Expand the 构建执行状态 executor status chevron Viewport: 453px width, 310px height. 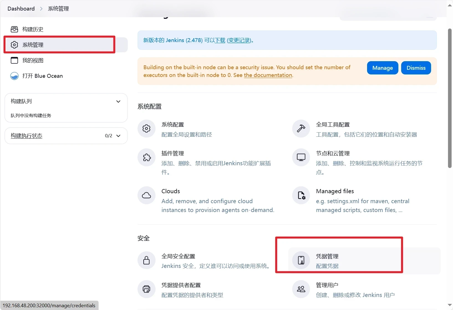point(118,136)
